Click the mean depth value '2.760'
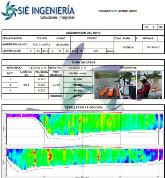This screenshot has width=165, height=178. tap(56, 85)
